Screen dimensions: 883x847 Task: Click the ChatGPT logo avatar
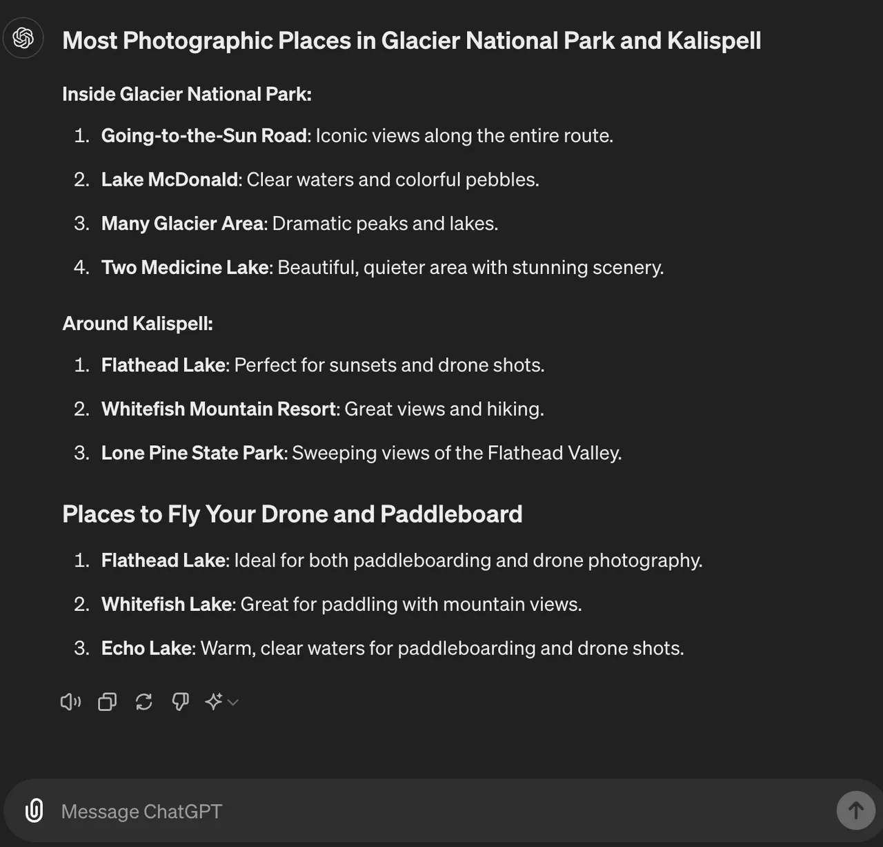coord(23,38)
